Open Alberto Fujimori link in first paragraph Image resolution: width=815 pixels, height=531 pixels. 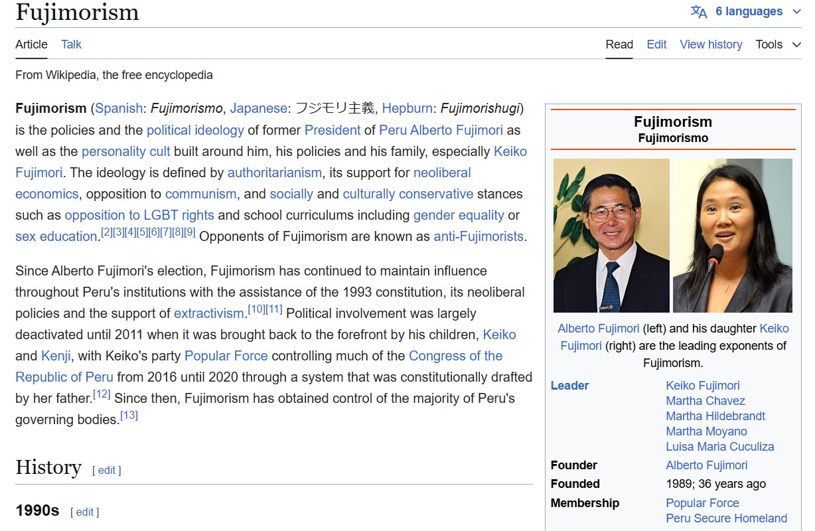point(457,130)
